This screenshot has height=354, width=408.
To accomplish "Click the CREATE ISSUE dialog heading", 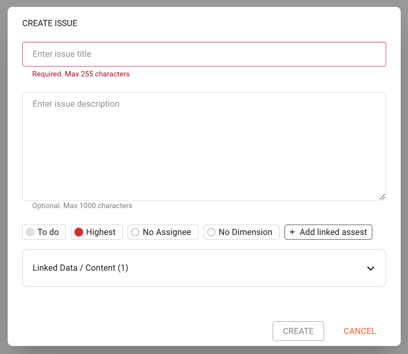I will click(x=50, y=23).
